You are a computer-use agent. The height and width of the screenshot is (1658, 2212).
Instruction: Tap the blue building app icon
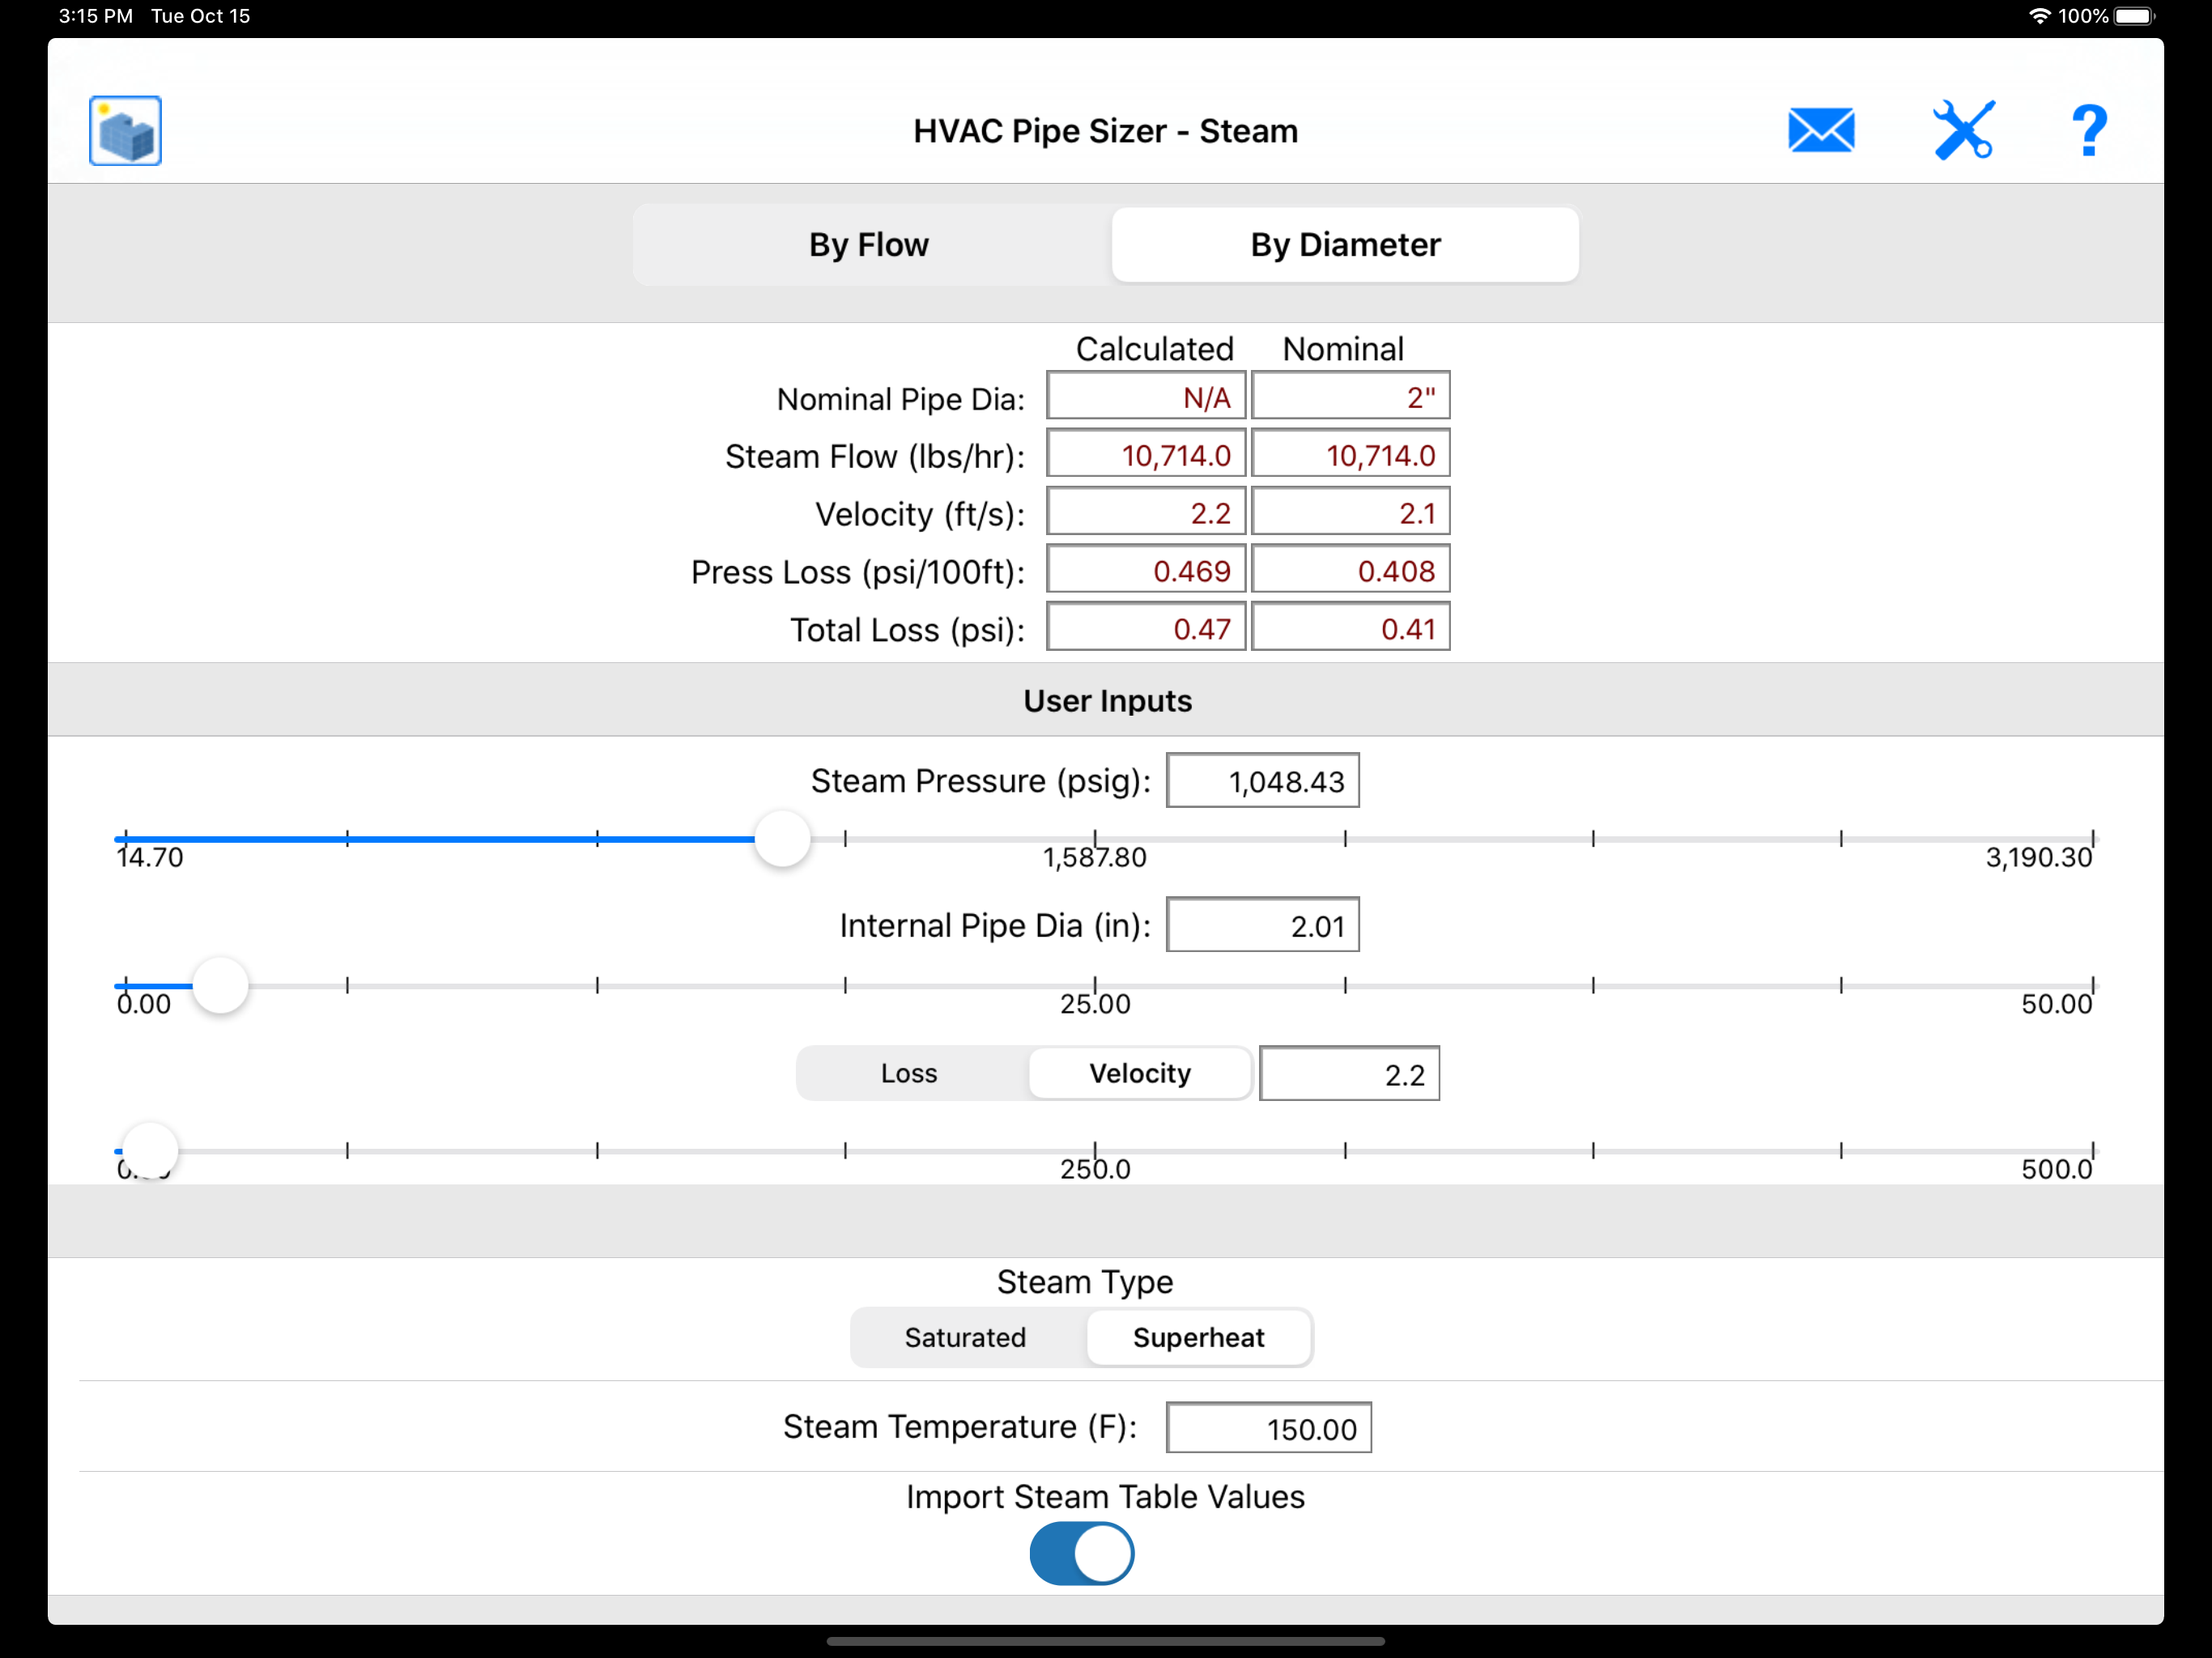click(125, 131)
